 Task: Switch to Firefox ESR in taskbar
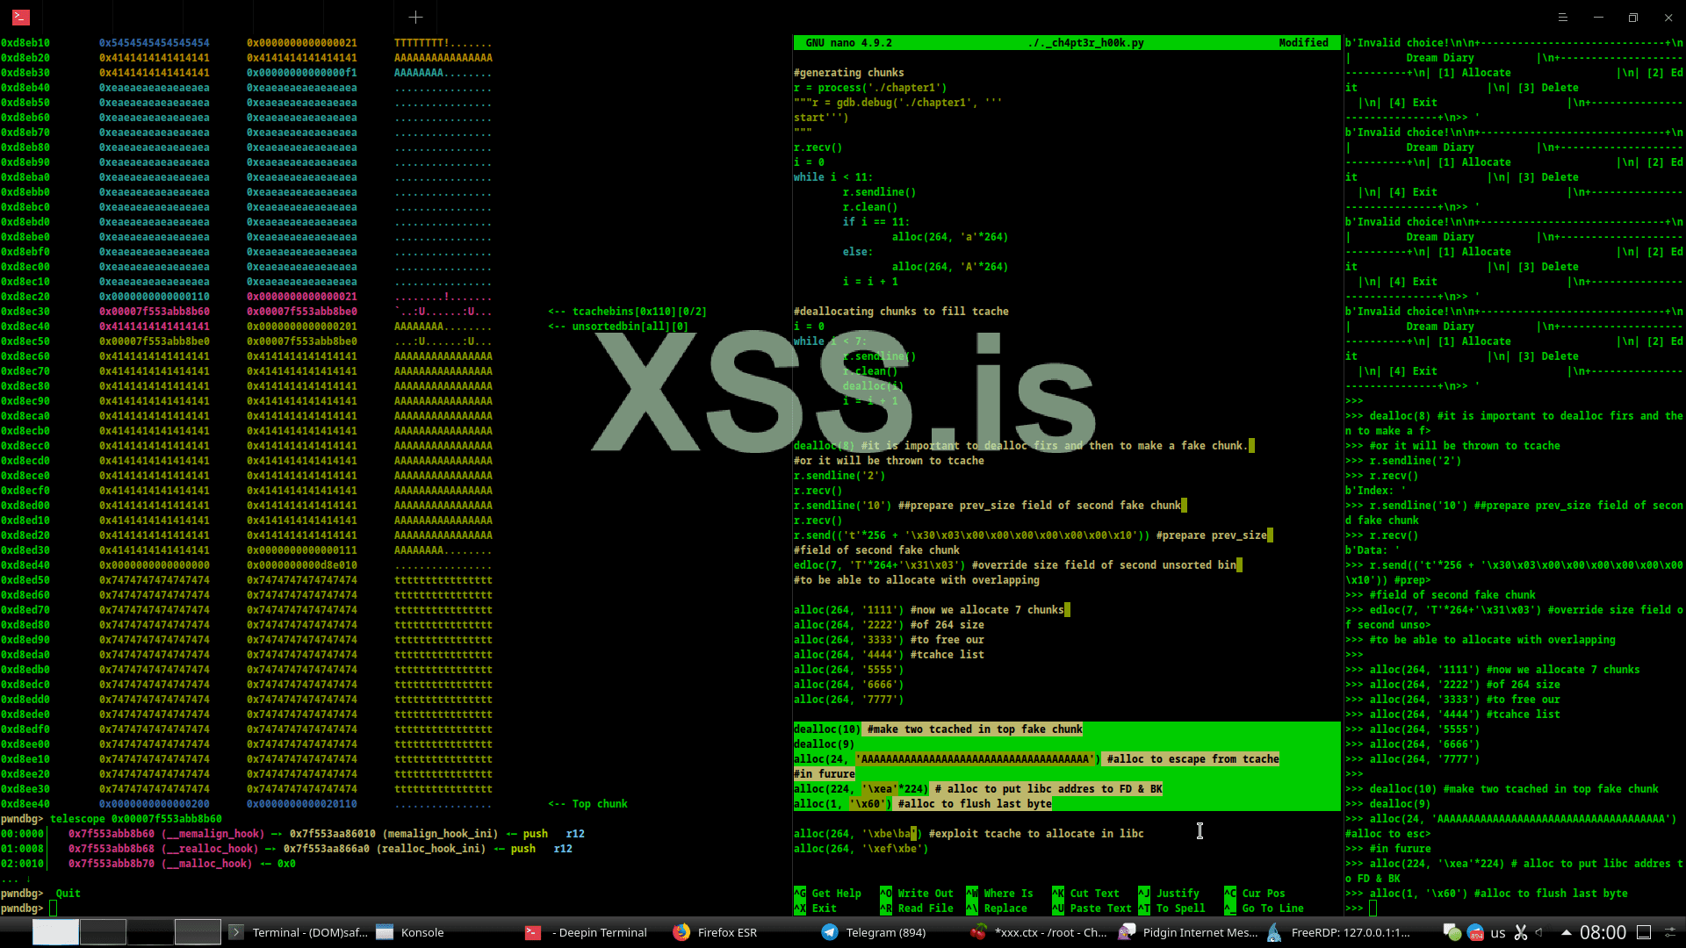tap(717, 932)
